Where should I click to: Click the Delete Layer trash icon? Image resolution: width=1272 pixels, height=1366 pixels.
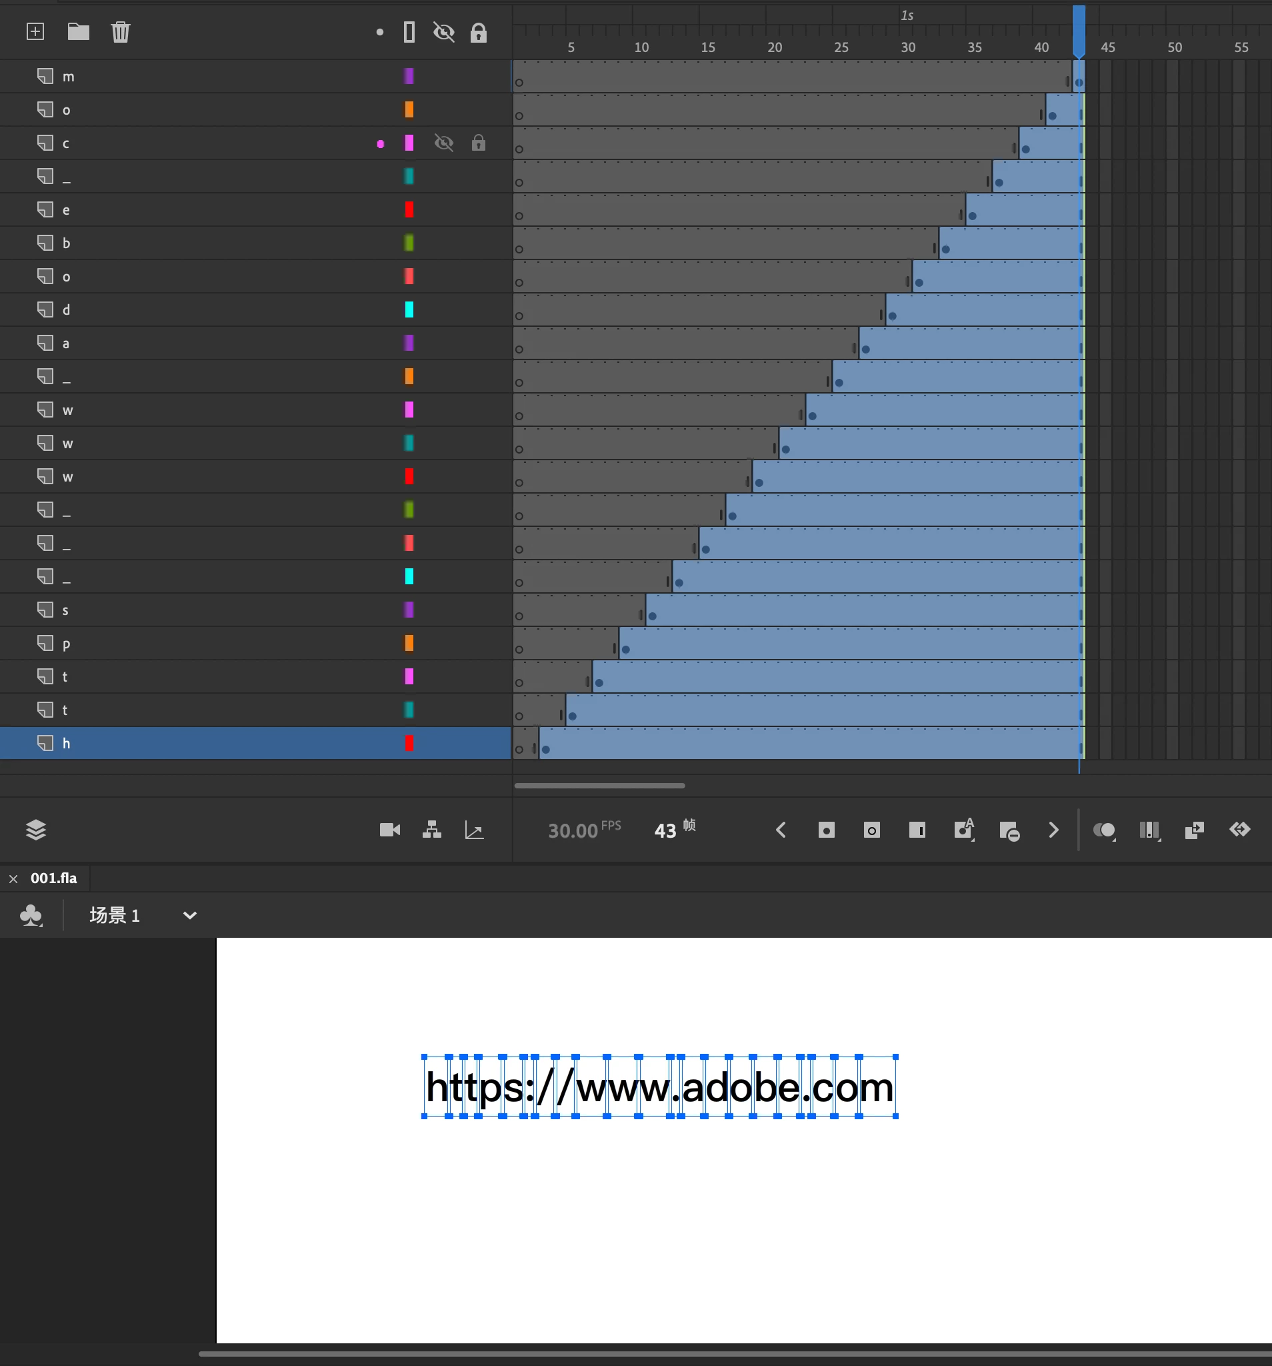(120, 31)
